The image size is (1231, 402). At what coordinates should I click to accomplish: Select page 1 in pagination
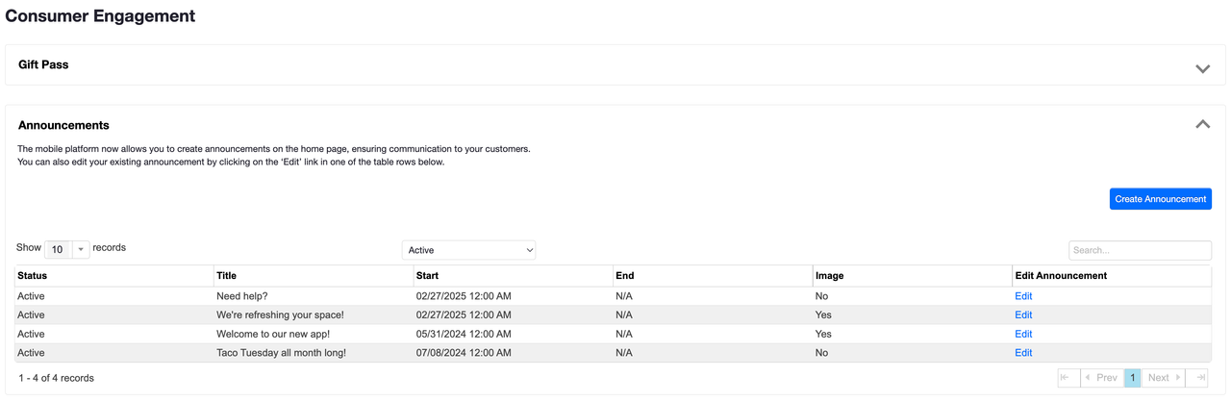pos(1133,378)
